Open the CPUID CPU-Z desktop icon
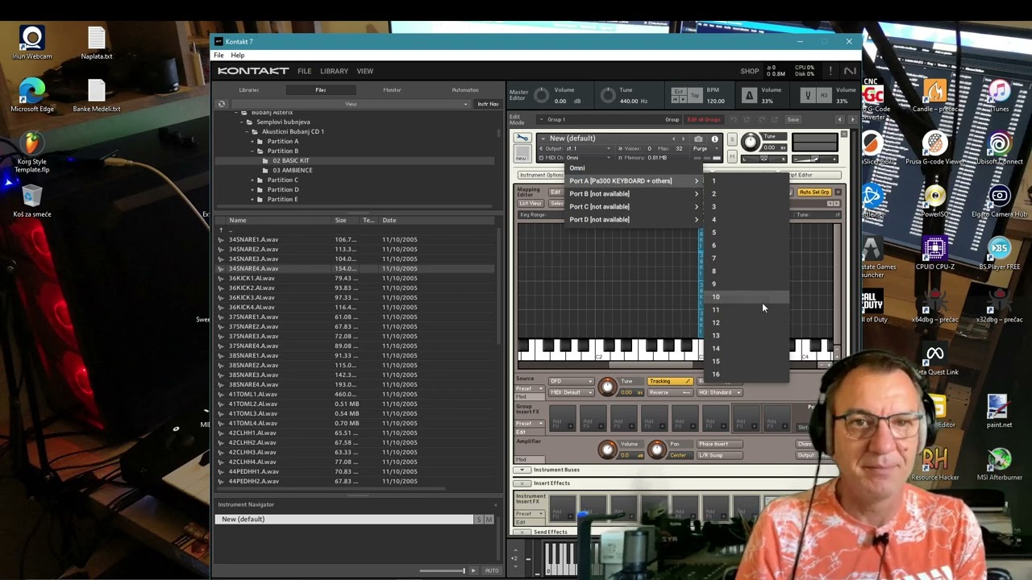The image size is (1032, 580). 935,254
